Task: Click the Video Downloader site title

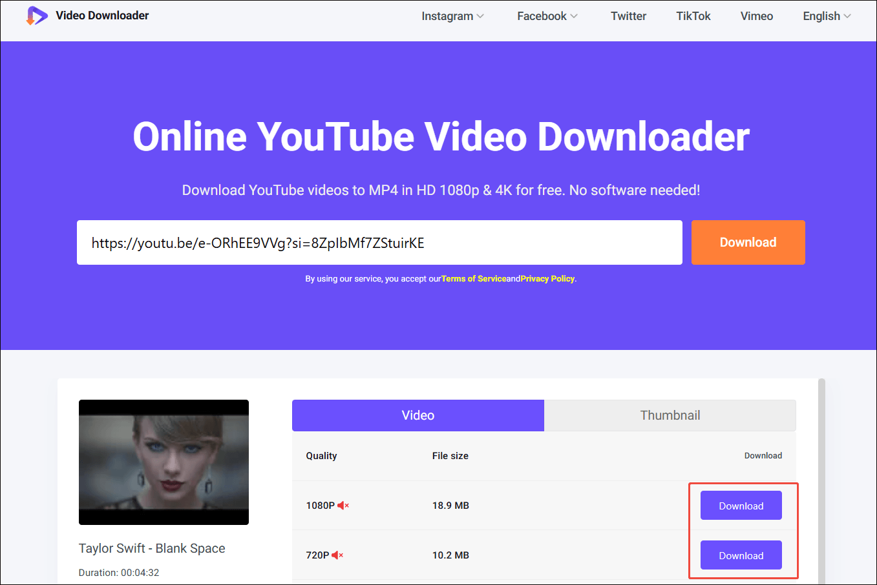Action: click(x=102, y=15)
